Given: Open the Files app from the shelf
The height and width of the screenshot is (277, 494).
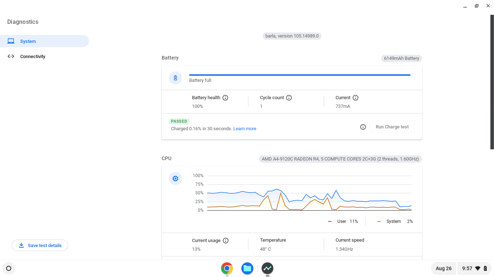Looking at the screenshot, I should click(x=247, y=268).
